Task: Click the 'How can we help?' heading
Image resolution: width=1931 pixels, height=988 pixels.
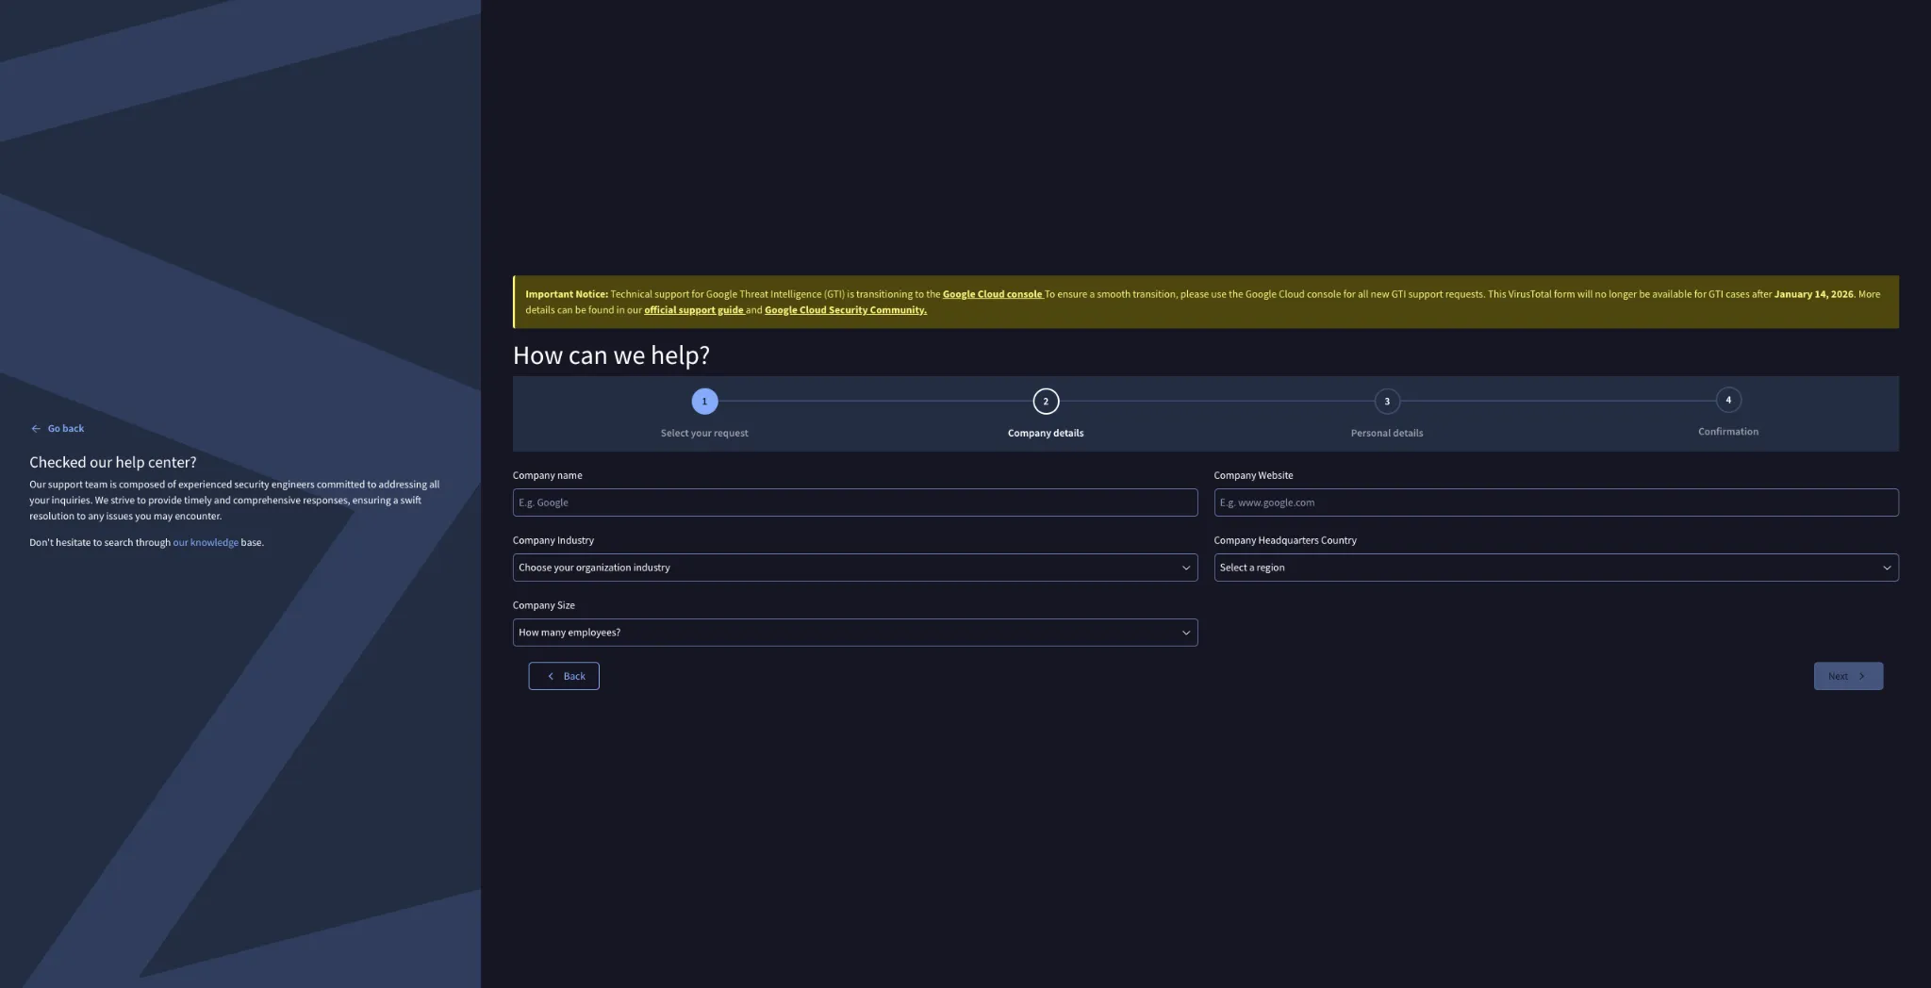Action: click(x=611, y=355)
